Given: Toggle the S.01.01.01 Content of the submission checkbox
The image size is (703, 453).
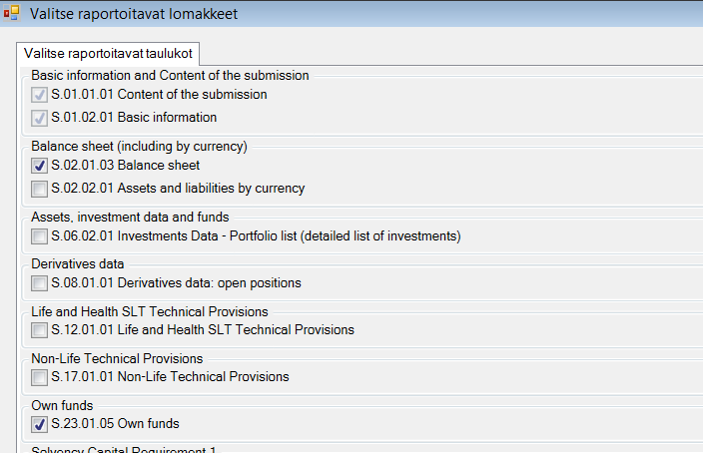Looking at the screenshot, I should 40,95.
